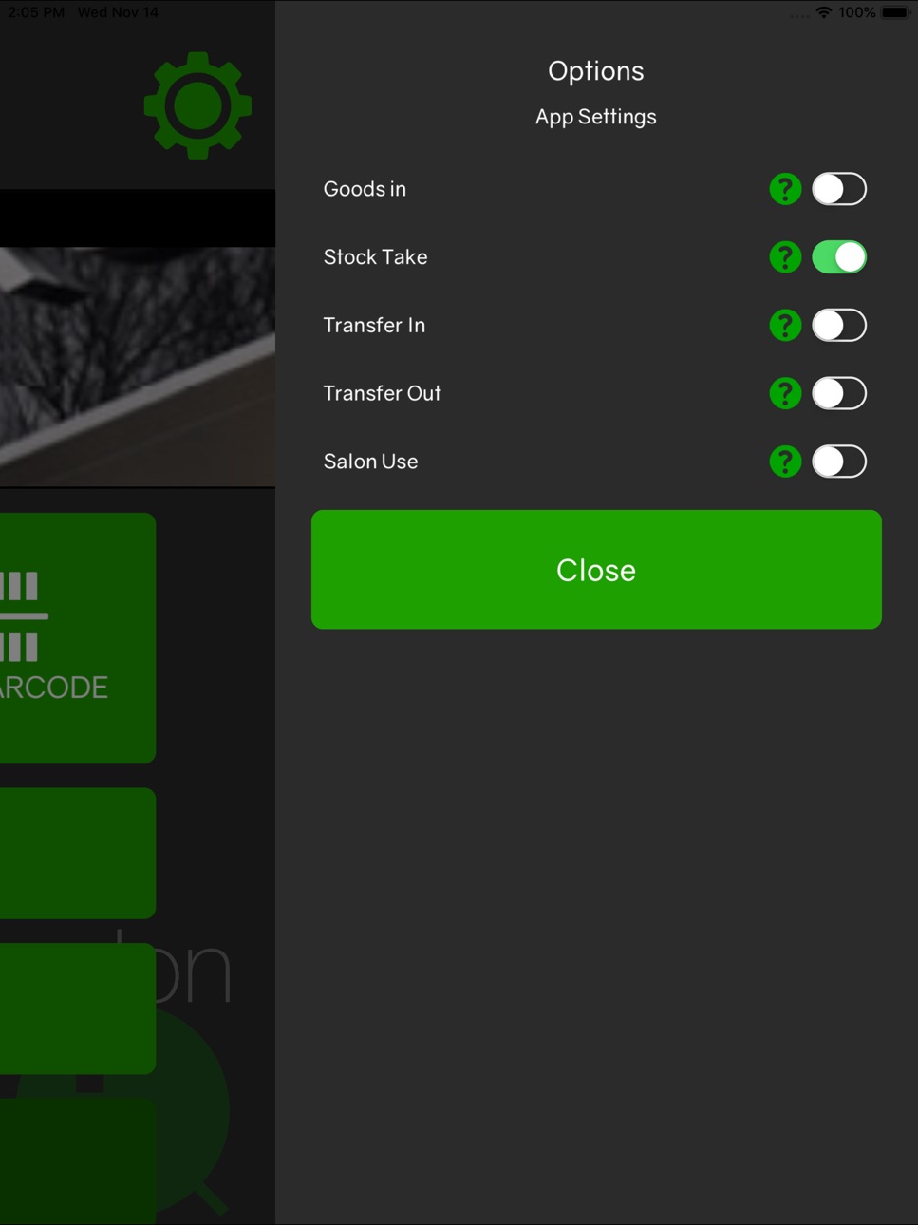Open the green gear settings icon
Image resolution: width=918 pixels, height=1225 pixels.
pos(197,105)
